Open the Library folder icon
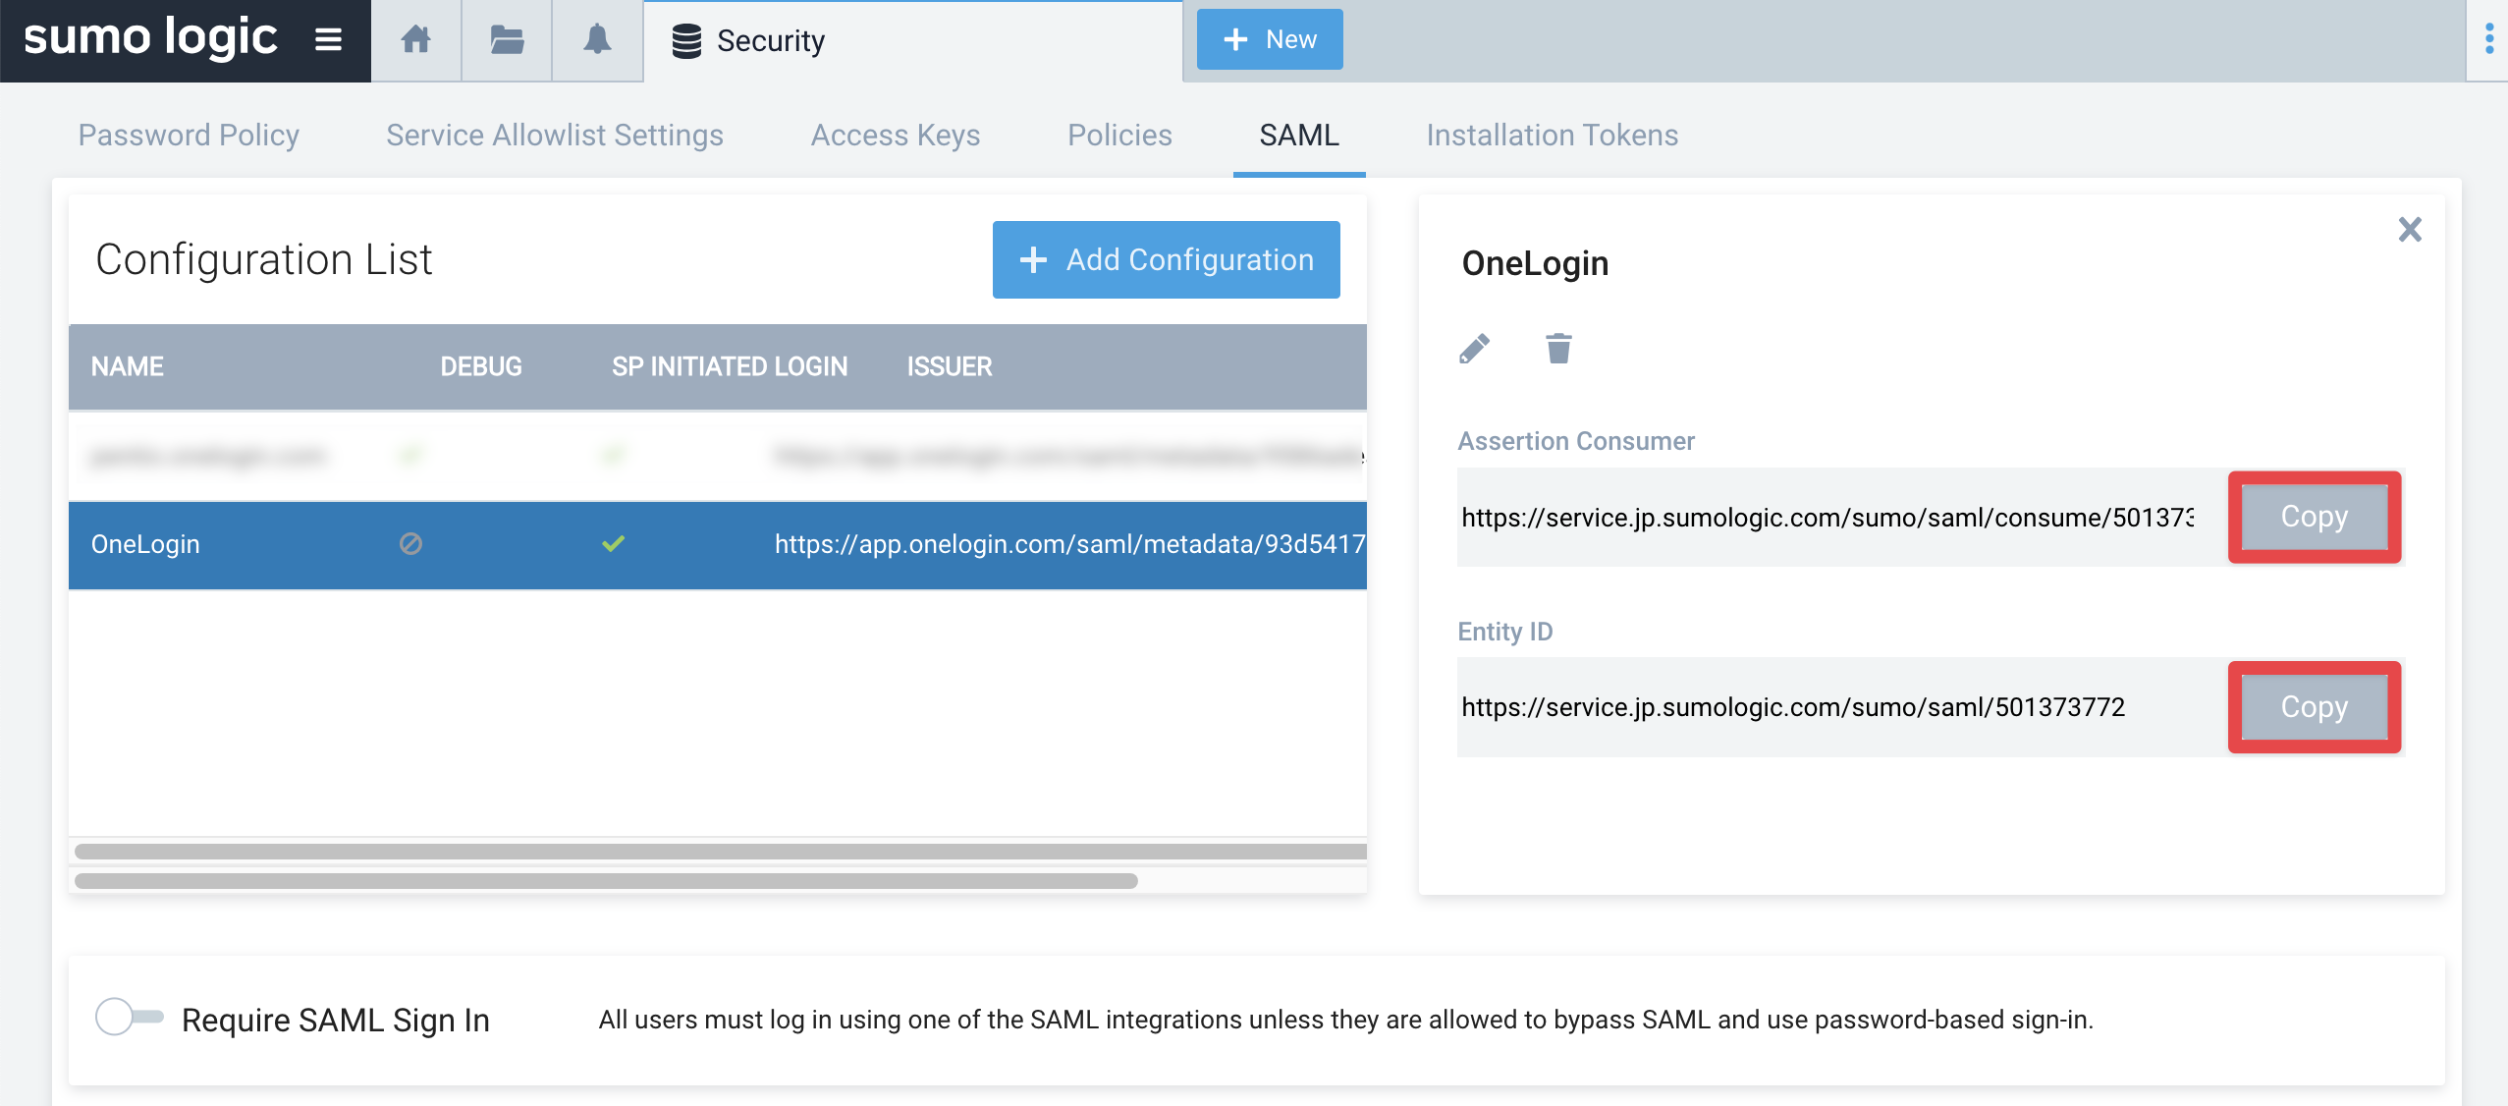The width and height of the screenshot is (2508, 1106). coord(507,40)
